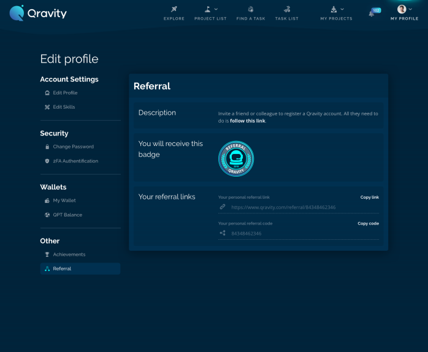Click the profile avatar picture
The height and width of the screenshot is (352, 428).
point(402,9)
